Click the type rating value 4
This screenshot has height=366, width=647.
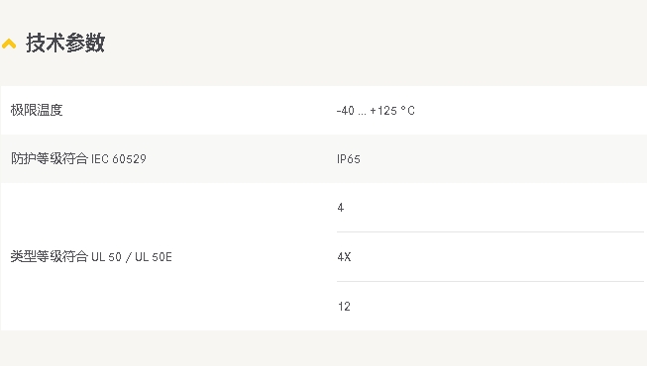[341, 208]
